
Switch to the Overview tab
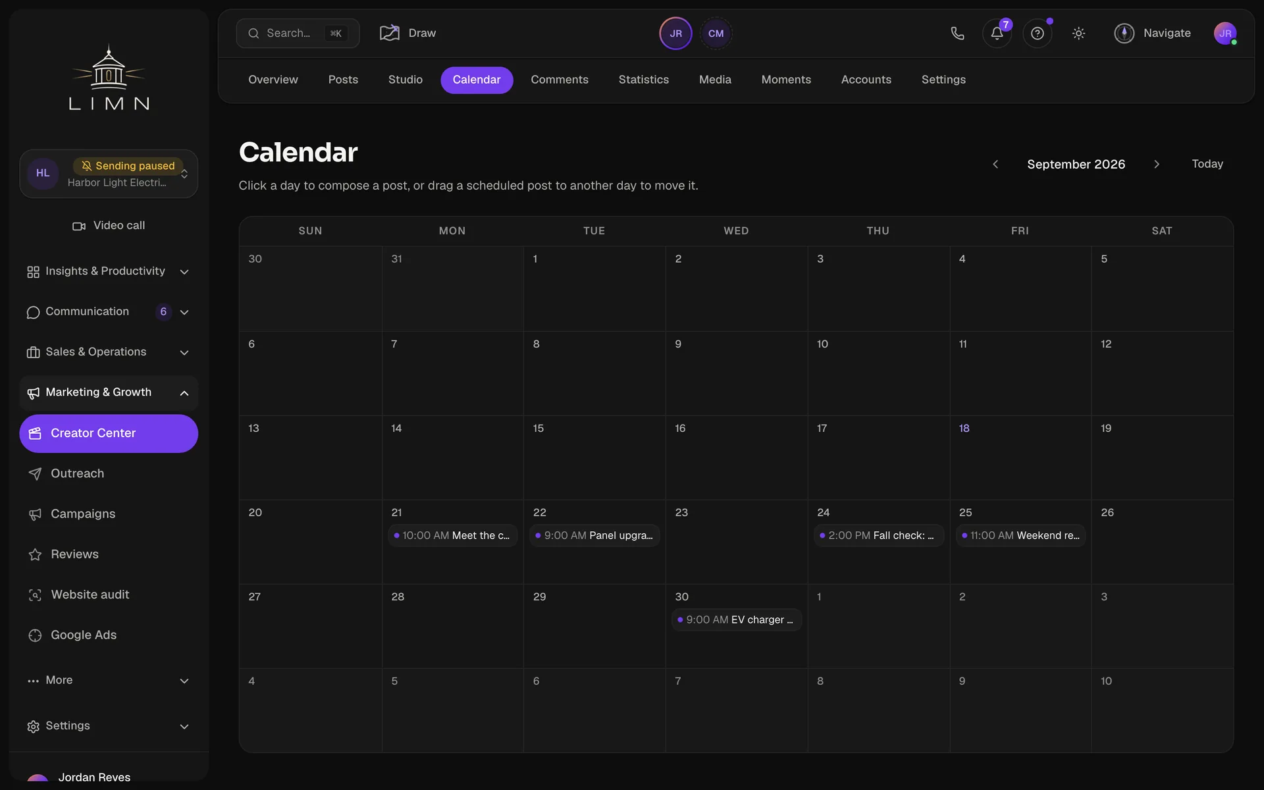click(x=273, y=80)
